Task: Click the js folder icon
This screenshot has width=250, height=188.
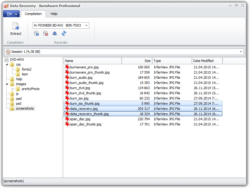Action: 12,94
